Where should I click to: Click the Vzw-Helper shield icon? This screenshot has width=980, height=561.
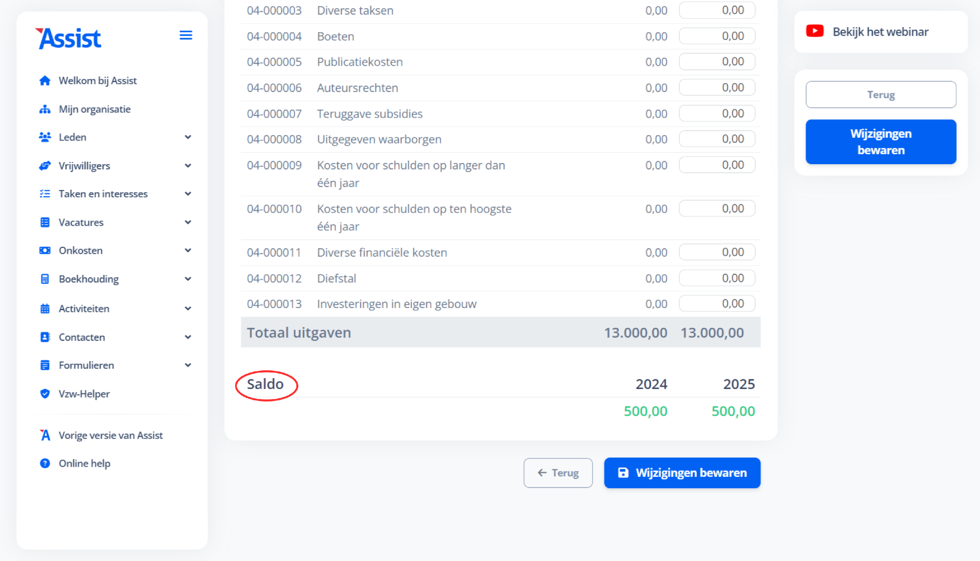click(45, 394)
